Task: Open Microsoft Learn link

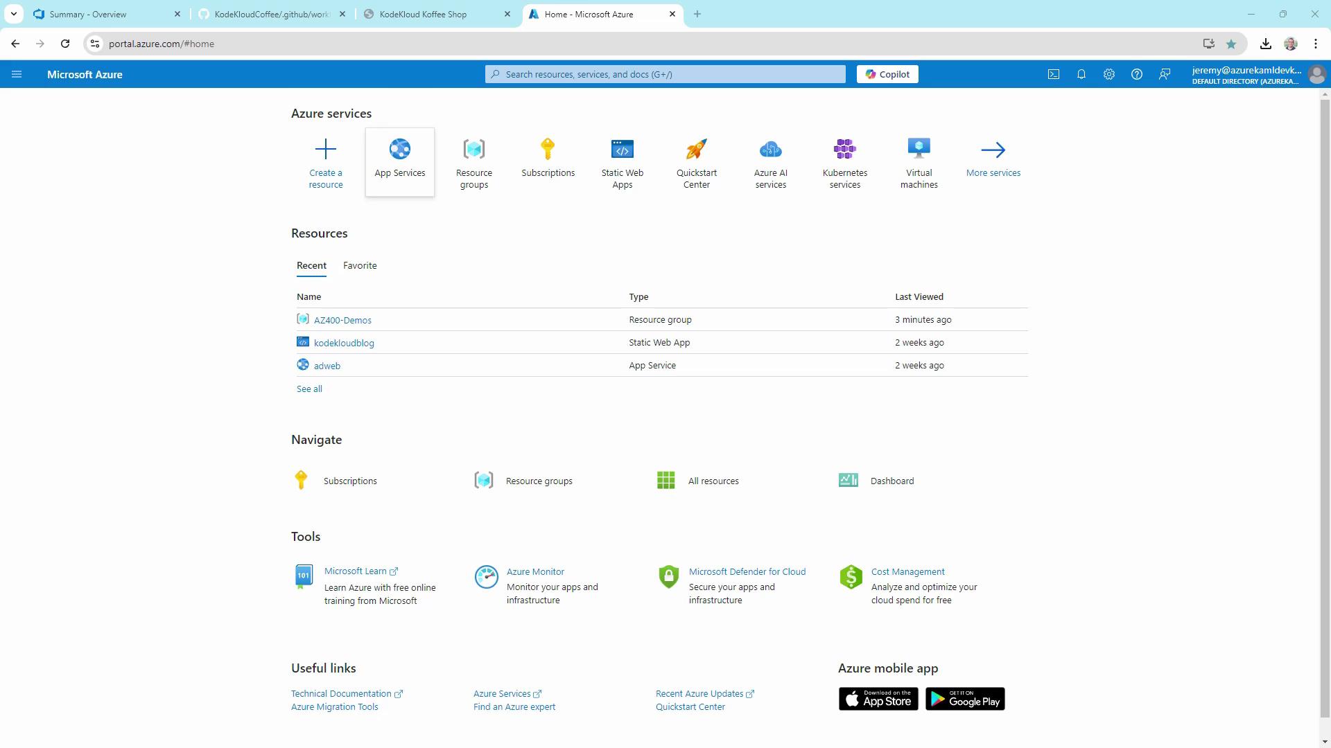Action: coord(360,571)
